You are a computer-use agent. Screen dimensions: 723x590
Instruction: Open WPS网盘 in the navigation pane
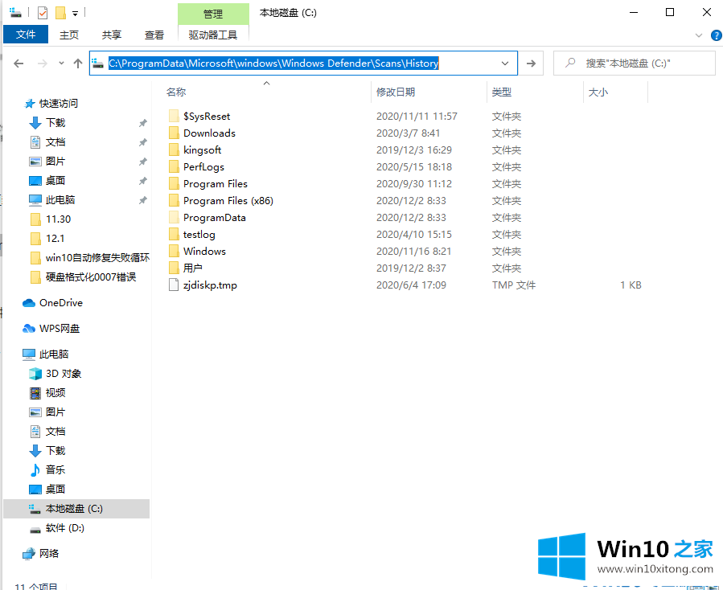coord(60,329)
